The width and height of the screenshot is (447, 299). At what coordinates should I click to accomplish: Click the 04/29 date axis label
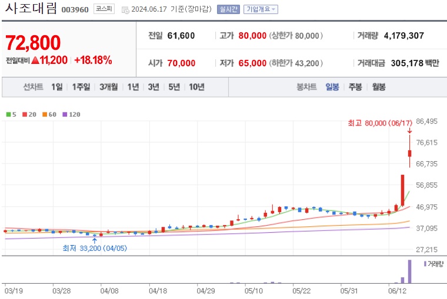point(206,291)
